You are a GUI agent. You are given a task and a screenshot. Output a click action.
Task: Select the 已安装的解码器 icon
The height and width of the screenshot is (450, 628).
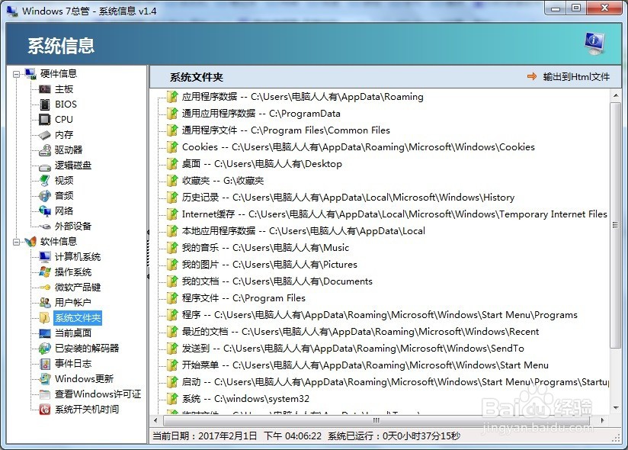(x=45, y=349)
